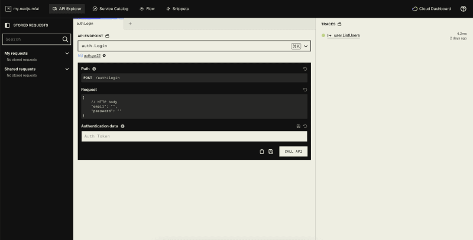Click the CALL API button
Screen dimensions: 473x240
293,152
